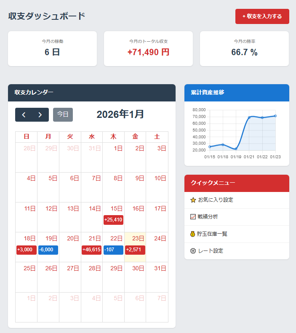Open レート設定 in quick menu

[x=211, y=251]
